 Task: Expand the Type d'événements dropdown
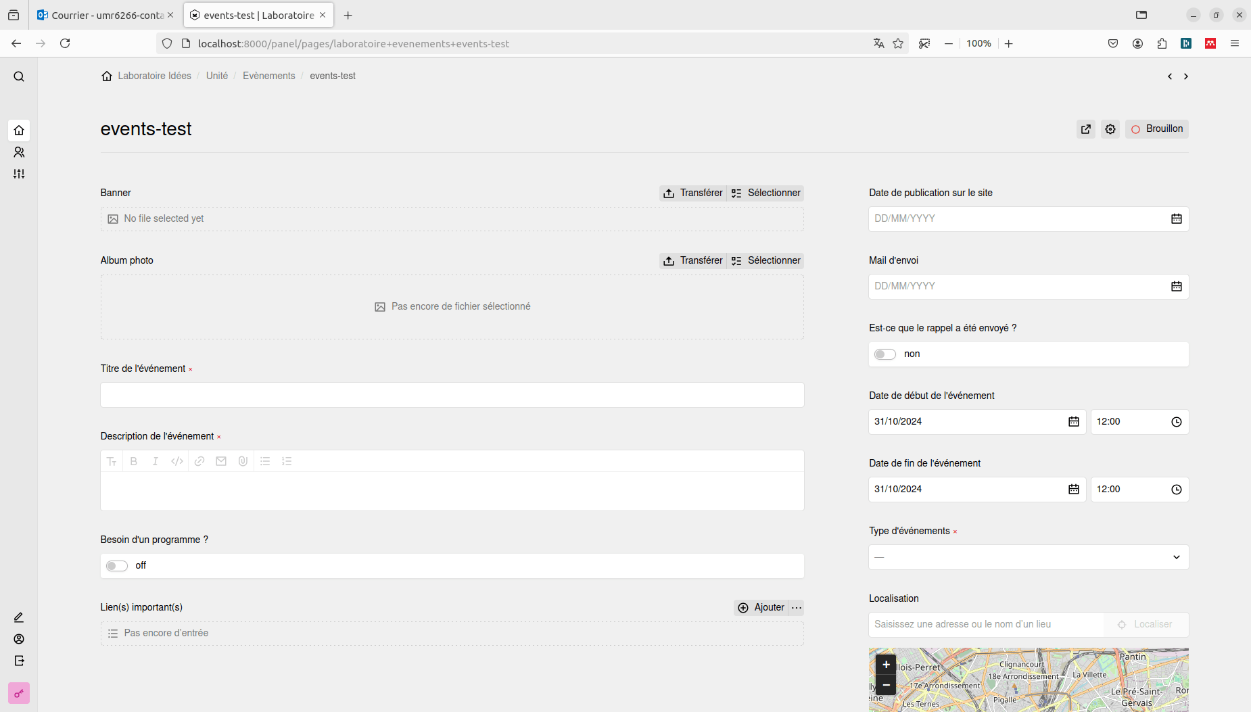point(1029,557)
